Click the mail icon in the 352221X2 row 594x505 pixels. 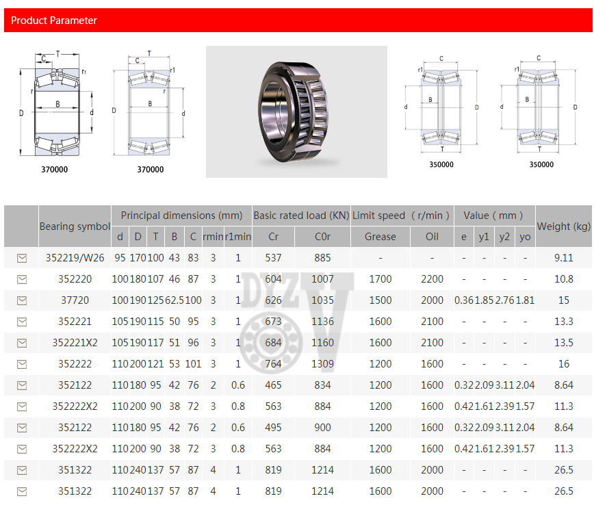(x=21, y=343)
